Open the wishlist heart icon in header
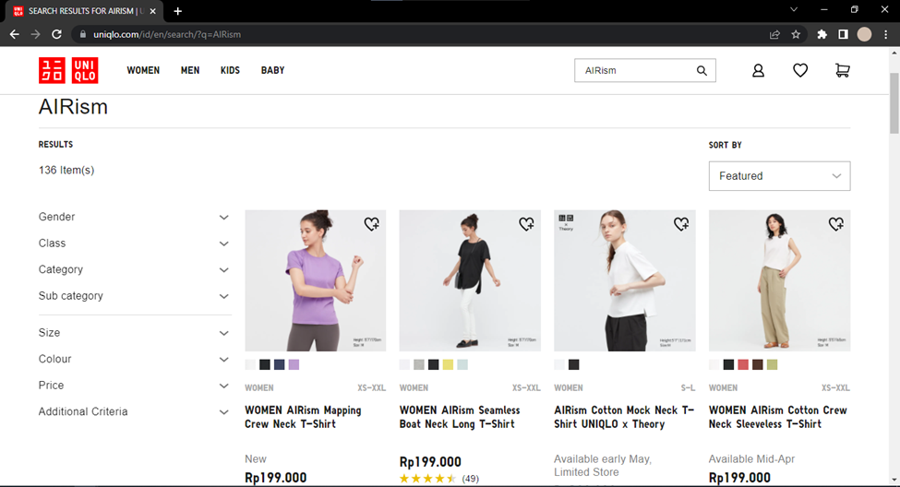Image resolution: width=900 pixels, height=487 pixels. (800, 70)
